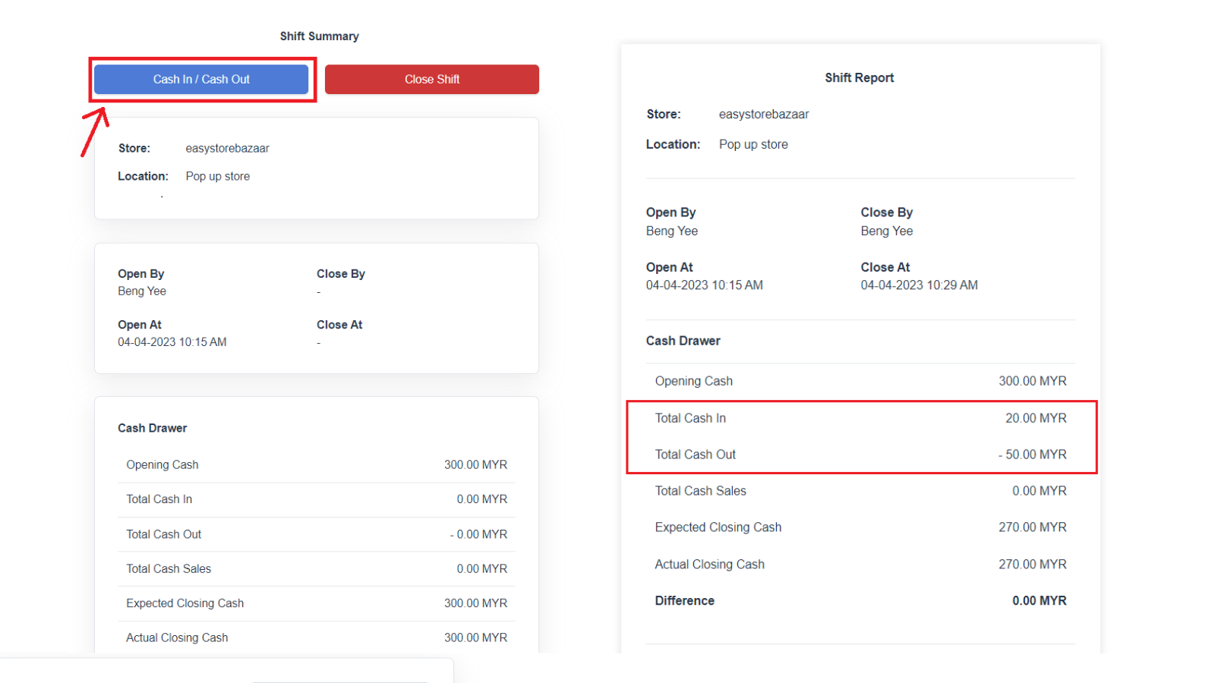Select Cash Drawer heading in Shift Report

[683, 341]
